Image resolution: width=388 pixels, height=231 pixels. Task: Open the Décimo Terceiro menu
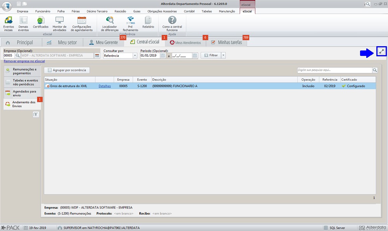tap(97, 11)
